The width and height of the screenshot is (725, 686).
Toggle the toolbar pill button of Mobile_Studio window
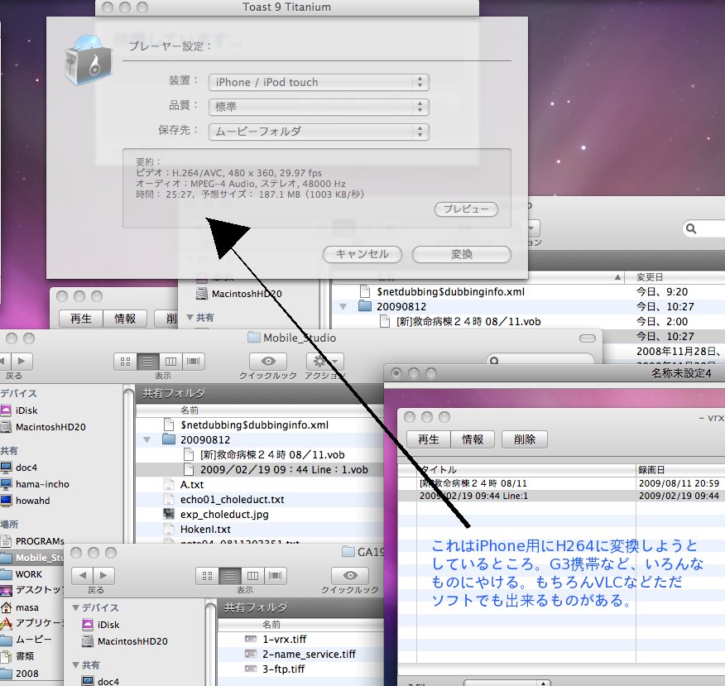point(588,338)
